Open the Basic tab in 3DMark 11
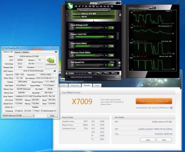Viewport: 185px width, 152px height. [63, 85]
